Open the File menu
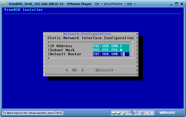The width and height of the screenshot is (186, 117). coord(97,4)
